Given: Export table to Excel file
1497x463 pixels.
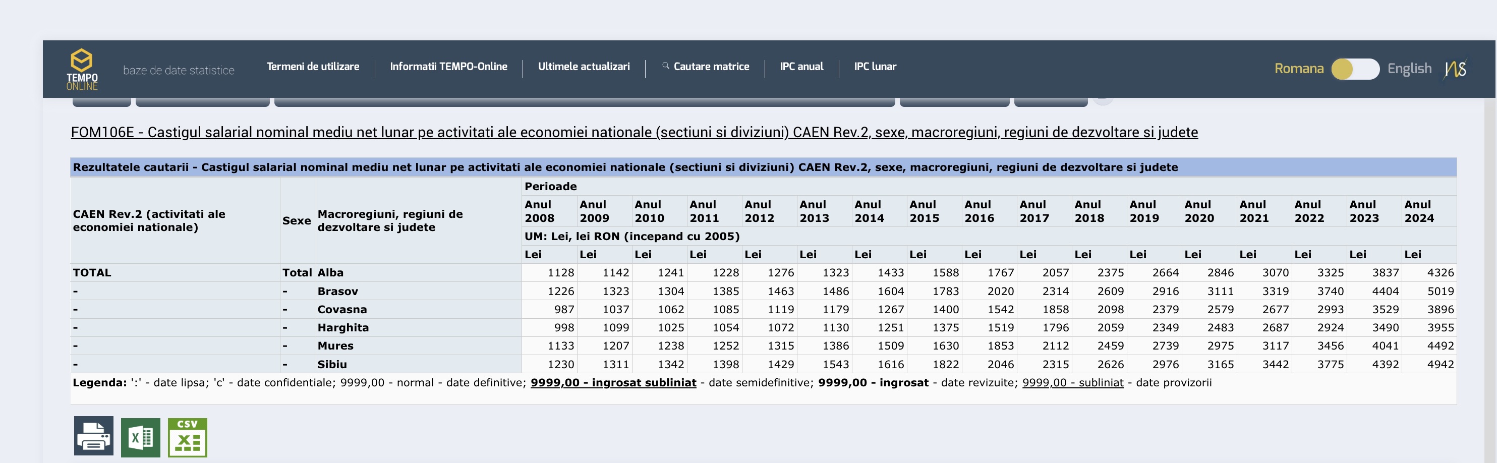Looking at the screenshot, I should coord(141,437).
